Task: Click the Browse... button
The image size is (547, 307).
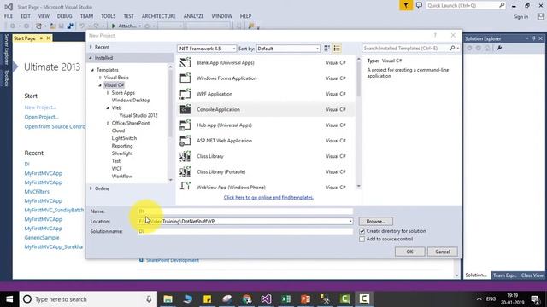Action: pos(376,222)
